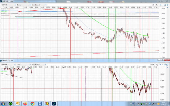
Task: Open clock showing 3/10/2023 in taskbar
Action: click(x=164, y=104)
